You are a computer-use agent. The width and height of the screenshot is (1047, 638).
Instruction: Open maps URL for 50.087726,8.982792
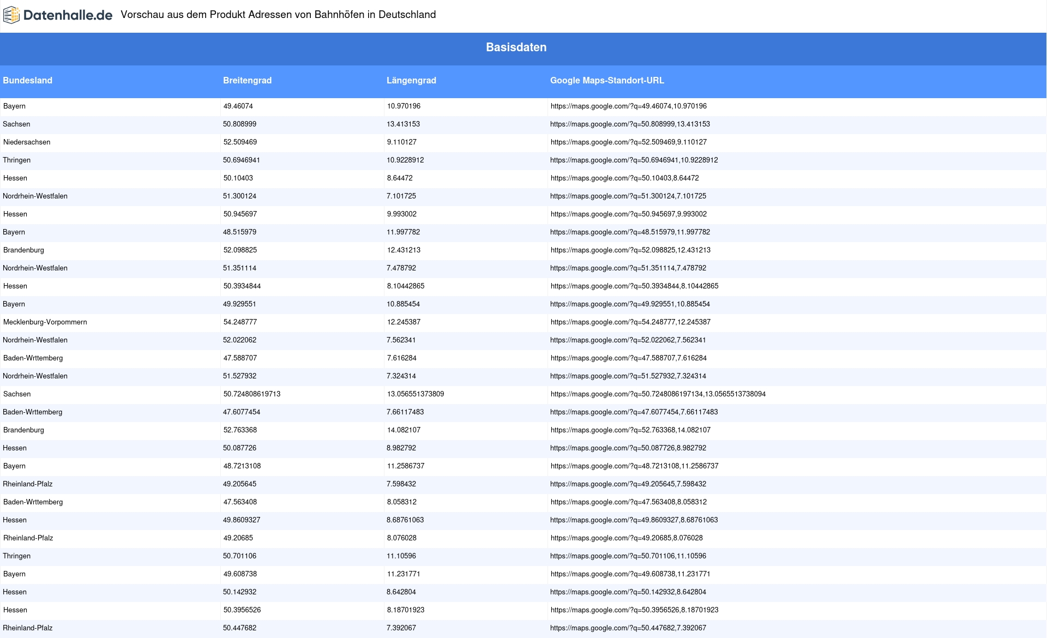pos(628,448)
